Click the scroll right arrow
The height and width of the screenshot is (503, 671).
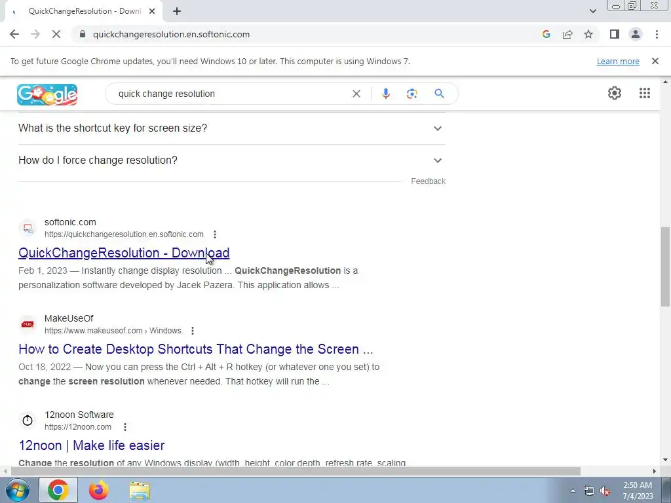click(x=655, y=472)
